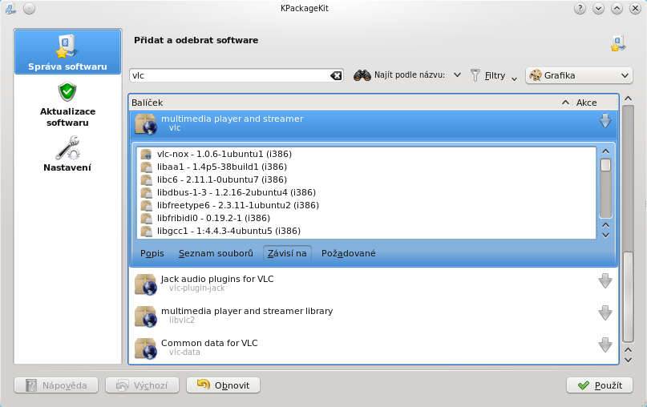Click package icon of Jack audio plugins
Image resolution: width=647 pixels, height=407 pixels.
[146, 284]
